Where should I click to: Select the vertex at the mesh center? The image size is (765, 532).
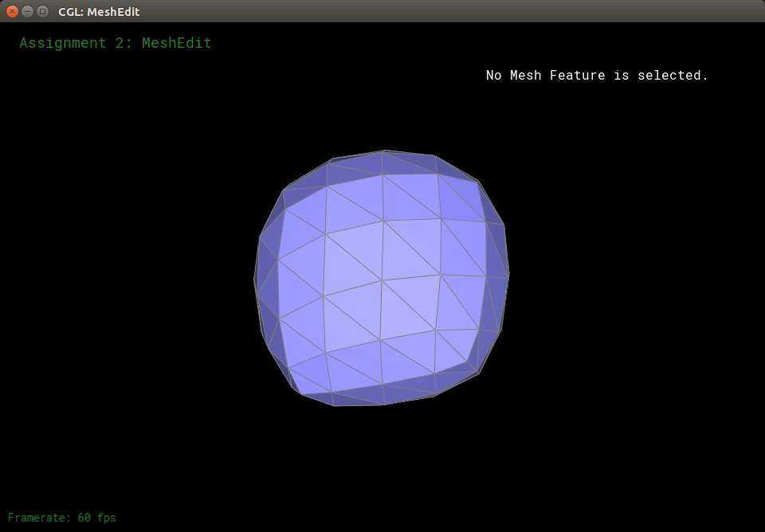[382, 280]
